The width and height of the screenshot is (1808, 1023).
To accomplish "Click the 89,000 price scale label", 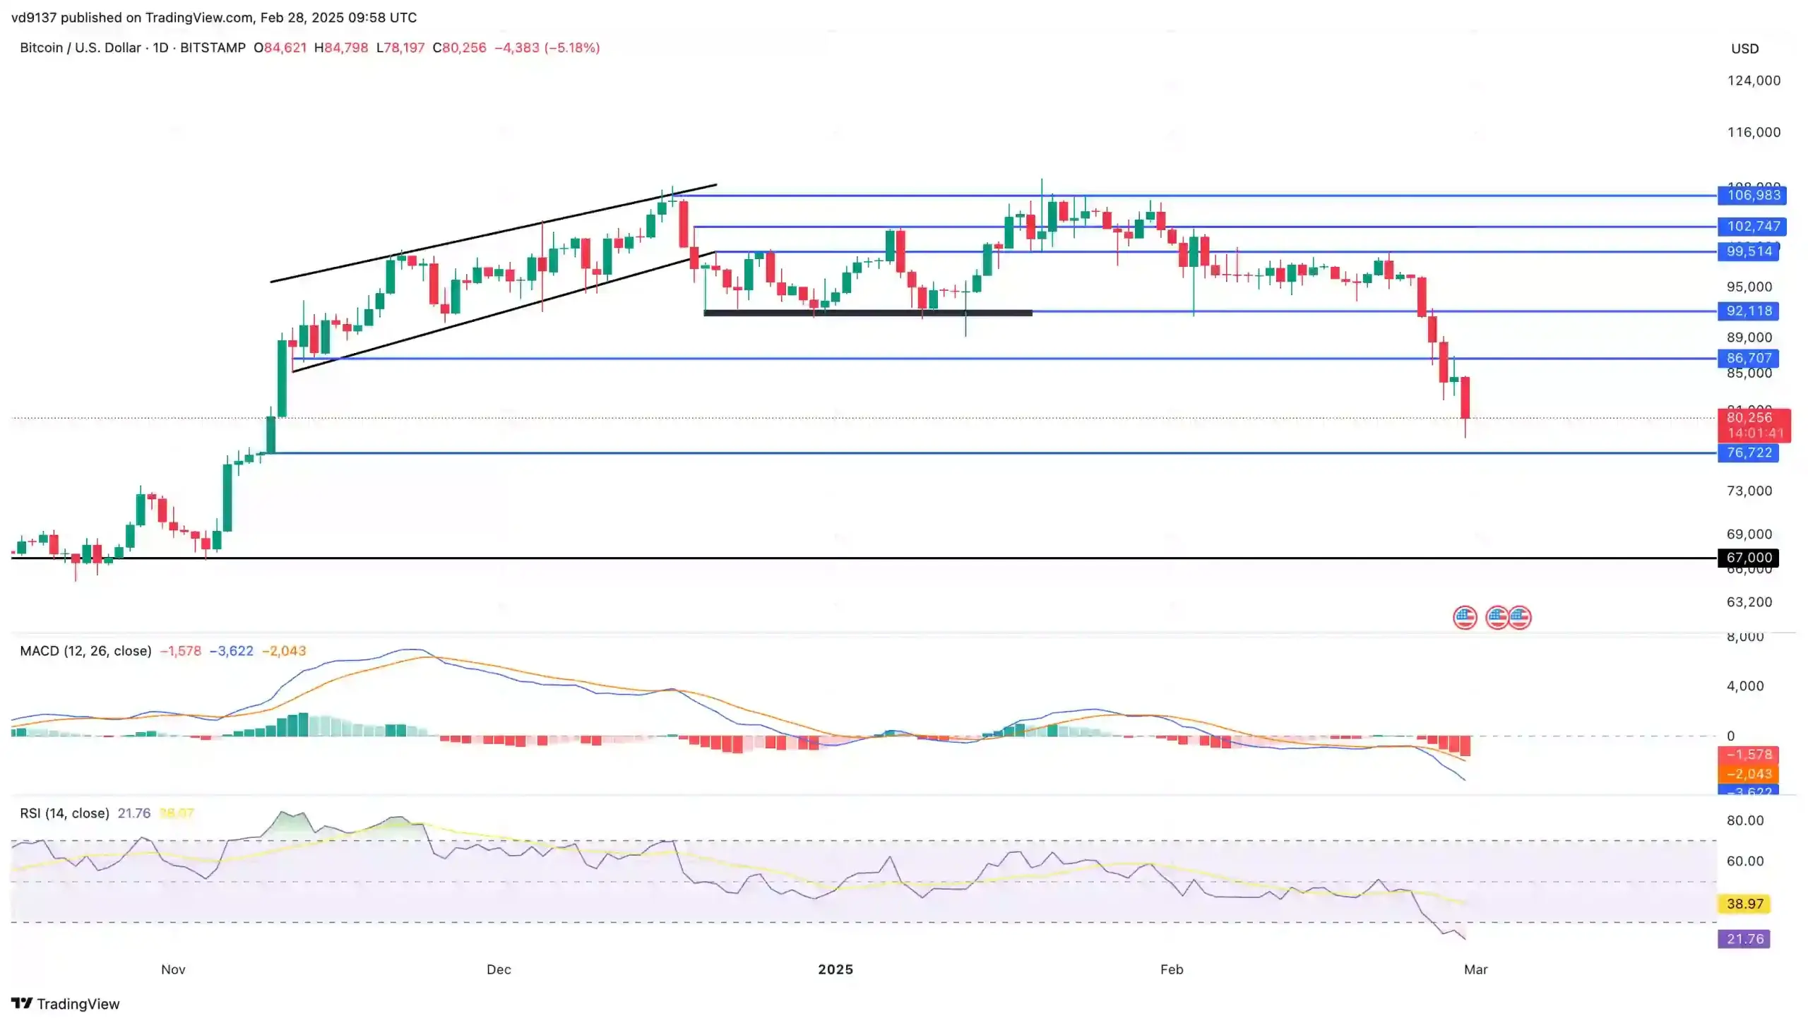I will pos(1749,337).
